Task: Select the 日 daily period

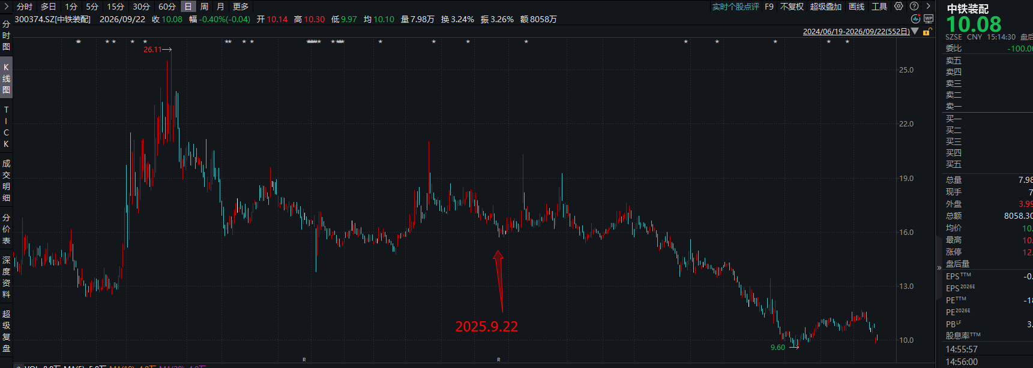Action: pos(188,7)
